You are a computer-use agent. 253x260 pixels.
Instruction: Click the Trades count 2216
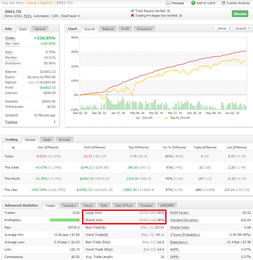[76, 213]
